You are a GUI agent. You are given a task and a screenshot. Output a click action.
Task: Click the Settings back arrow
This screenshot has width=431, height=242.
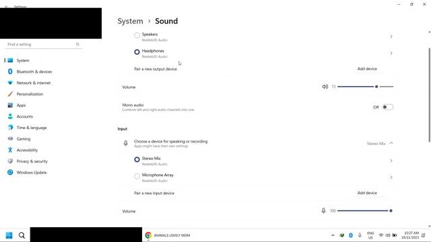pos(7,7)
